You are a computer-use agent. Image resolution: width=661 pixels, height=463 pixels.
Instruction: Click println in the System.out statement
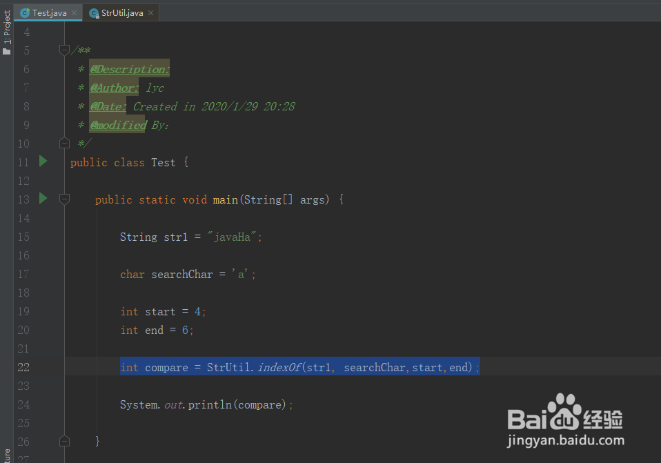[x=210, y=405]
